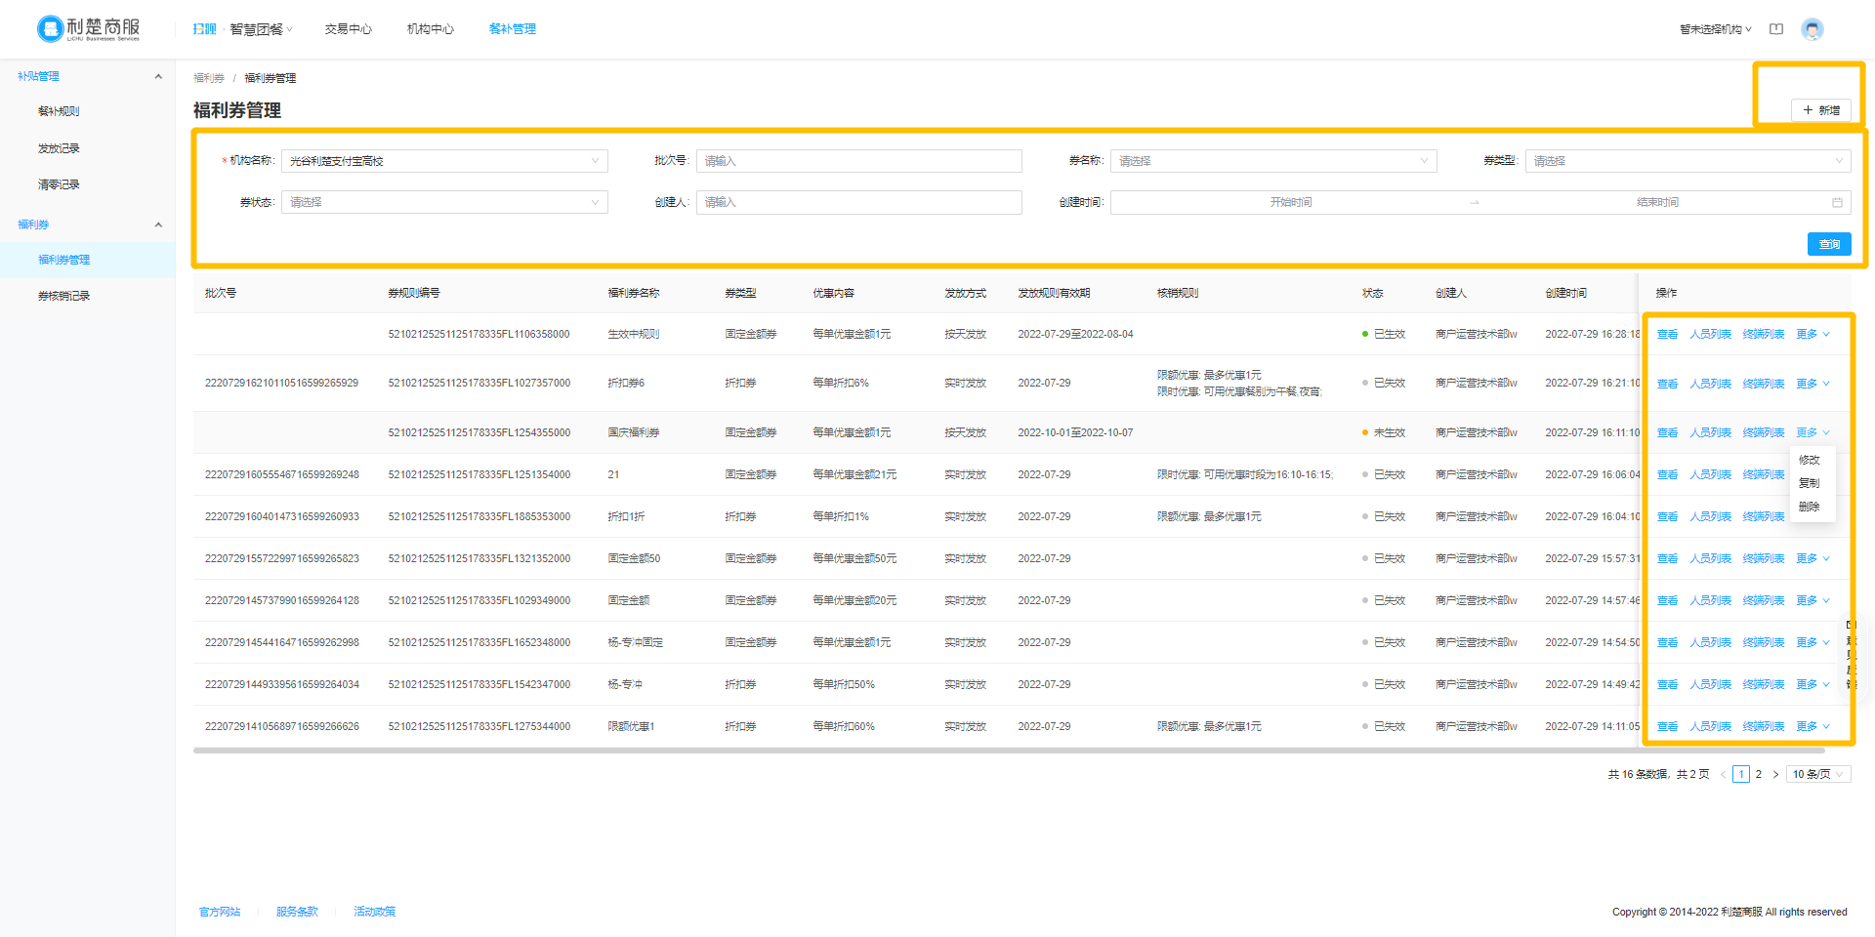Open the 智慧团餐 product dropdown

[x=261, y=29]
